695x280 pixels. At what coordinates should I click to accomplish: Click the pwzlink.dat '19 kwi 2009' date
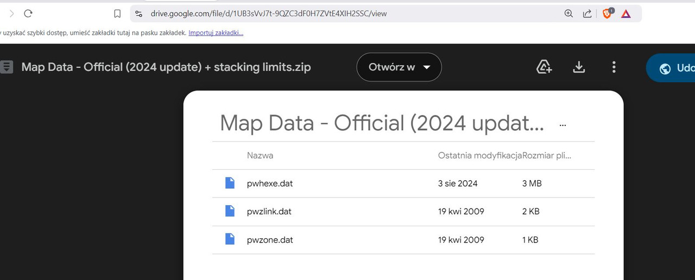[x=461, y=212]
